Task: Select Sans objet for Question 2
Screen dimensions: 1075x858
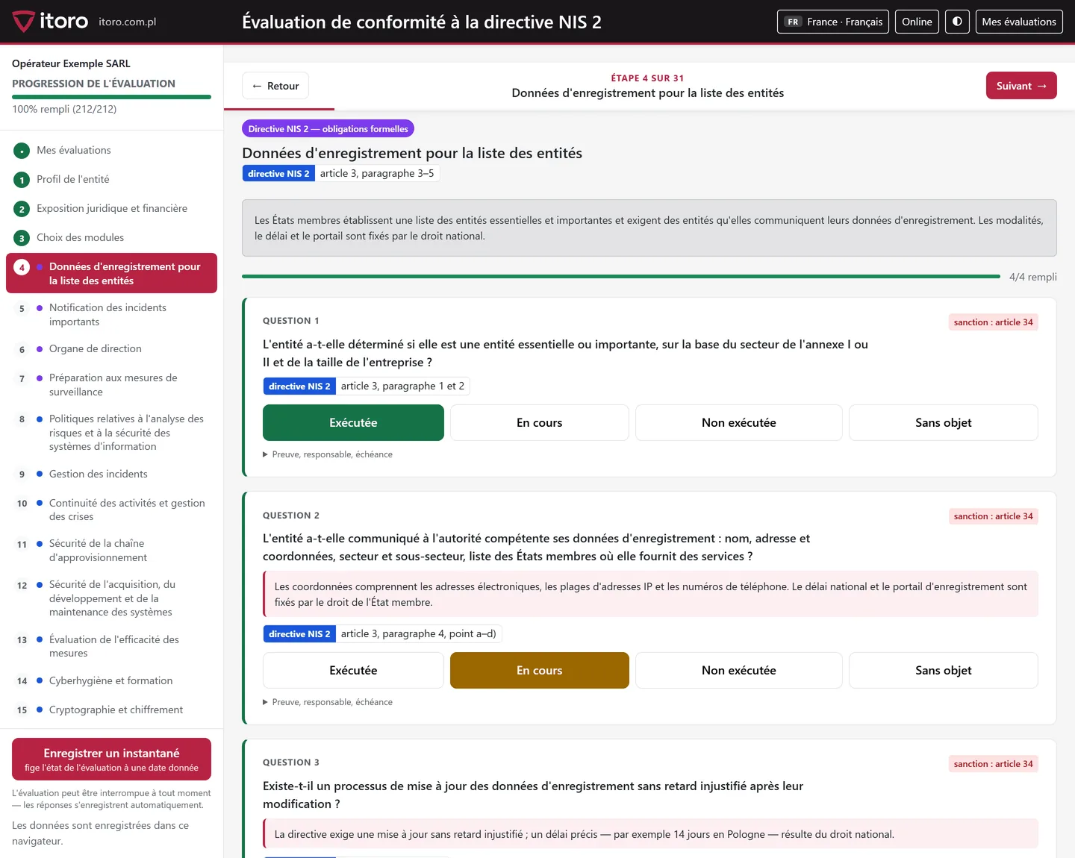Action: [944, 671]
